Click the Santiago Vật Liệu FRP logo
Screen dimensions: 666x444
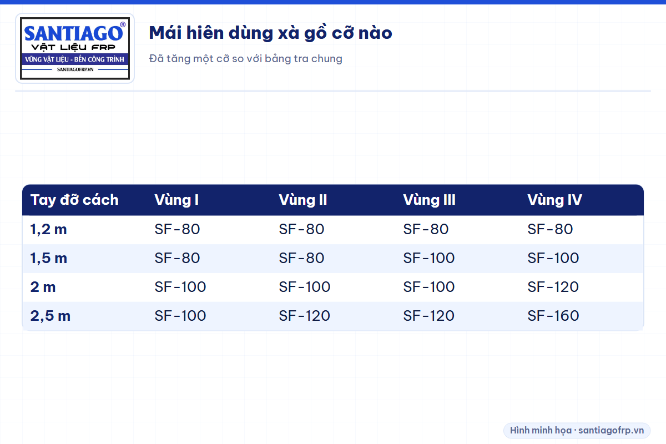tap(75, 48)
